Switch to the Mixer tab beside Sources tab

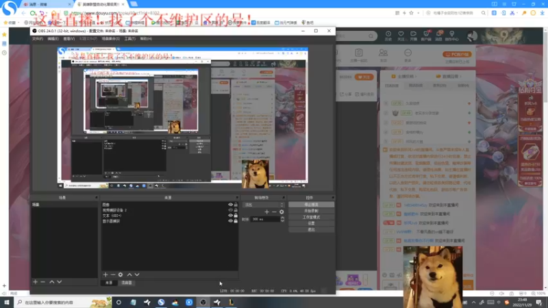(127, 283)
